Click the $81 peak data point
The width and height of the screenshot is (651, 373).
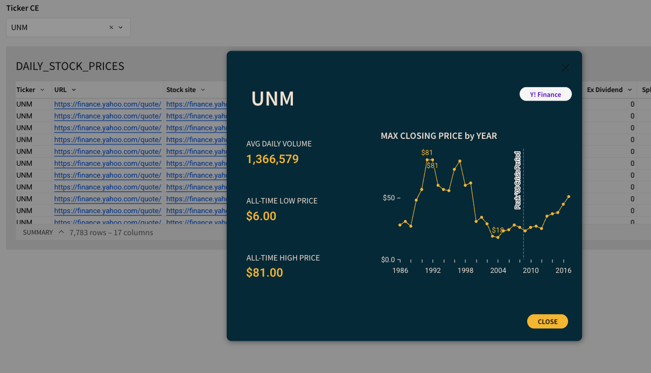pyautogui.click(x=427, y=160)
